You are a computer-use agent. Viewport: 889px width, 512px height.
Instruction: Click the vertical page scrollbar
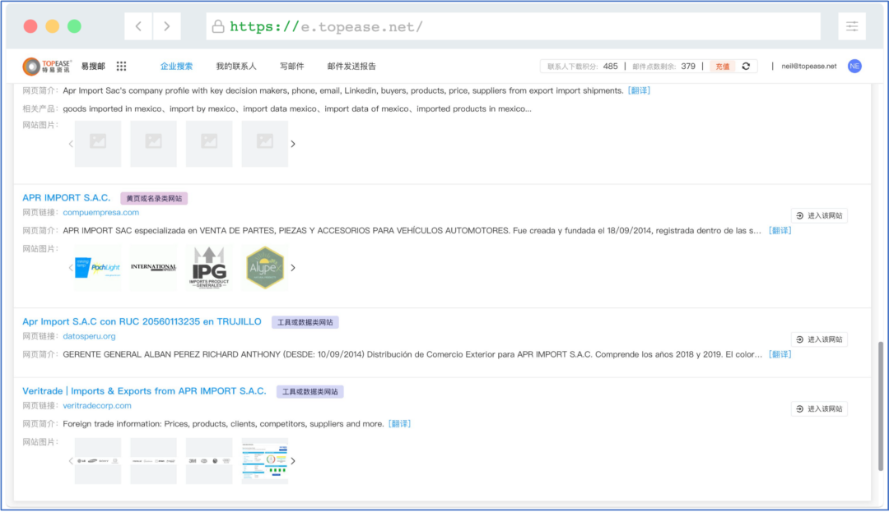881,406
